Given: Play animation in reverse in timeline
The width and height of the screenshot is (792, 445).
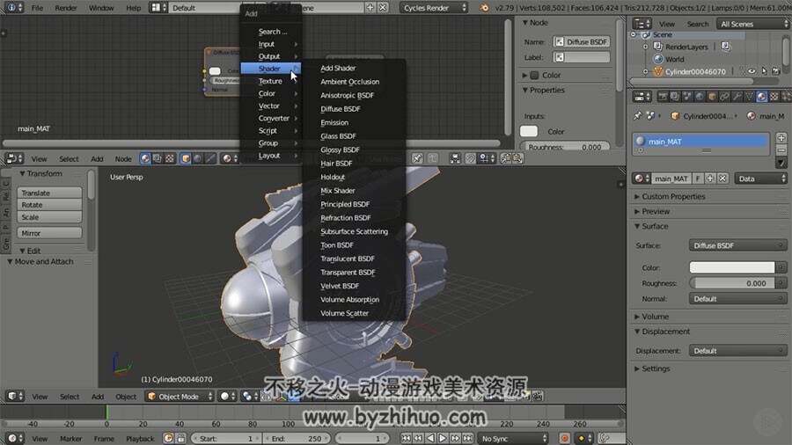Looking at the screenshot, I should click(430, 439).
